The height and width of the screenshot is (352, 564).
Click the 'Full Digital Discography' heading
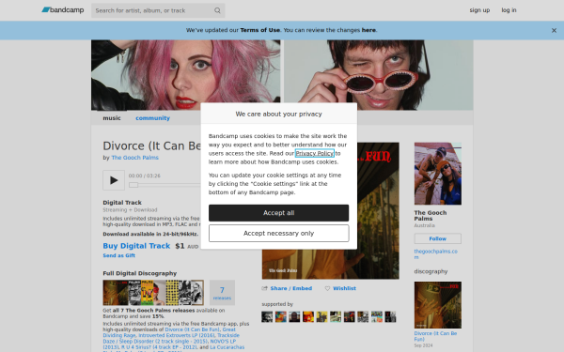point(139,273)
